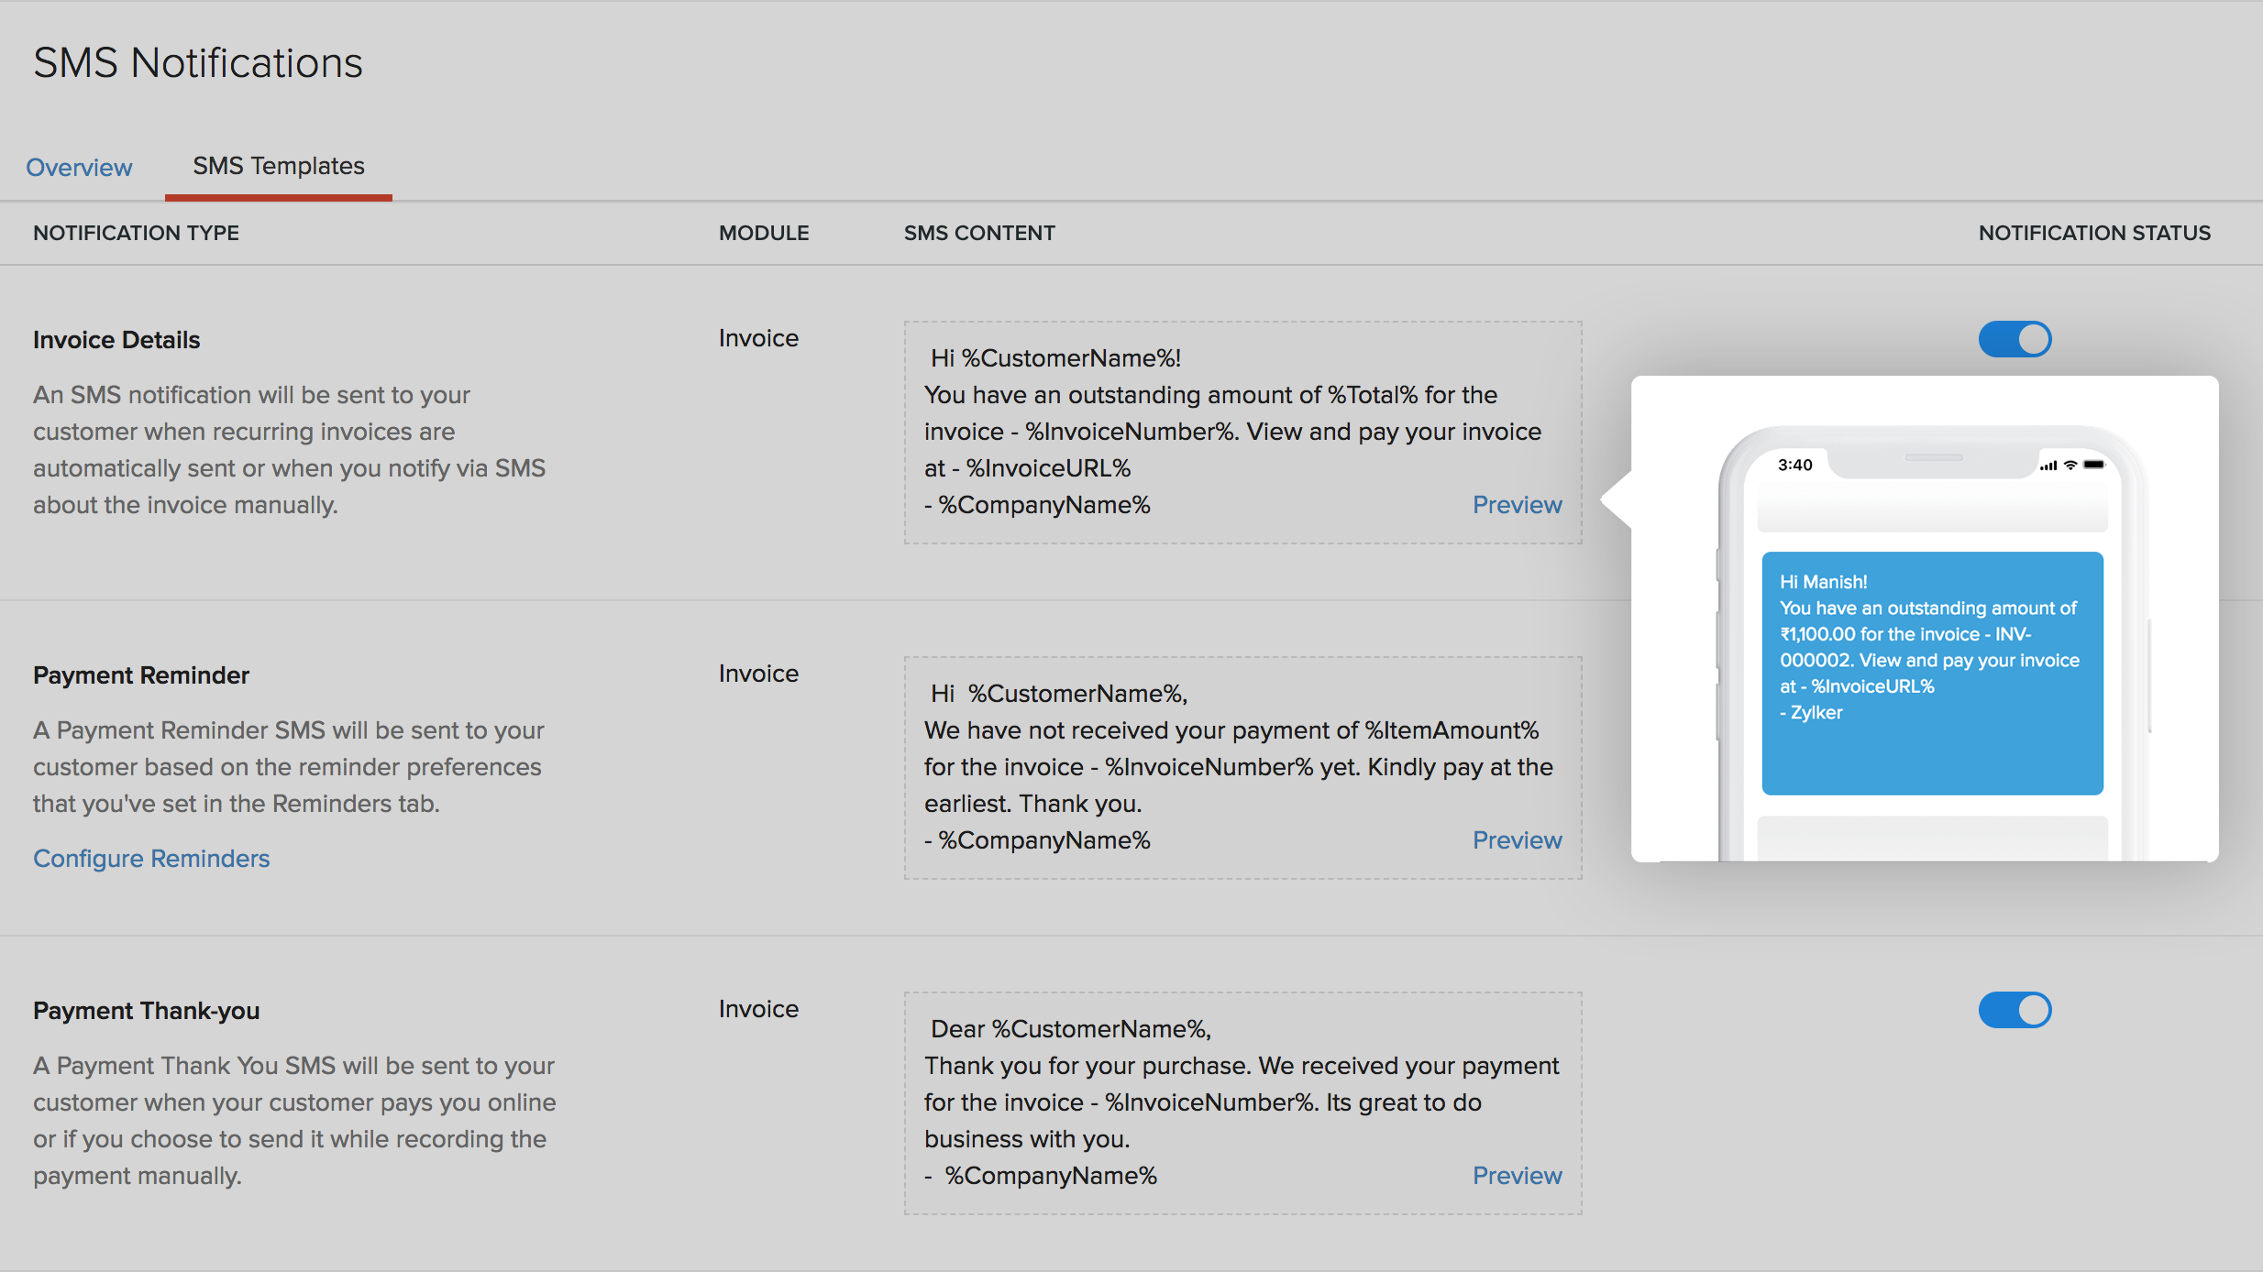Viewport: 2263px width, 1272px height.
Task: Click the signal bars icon on phone preview
Action: (x=2048, y=466)
